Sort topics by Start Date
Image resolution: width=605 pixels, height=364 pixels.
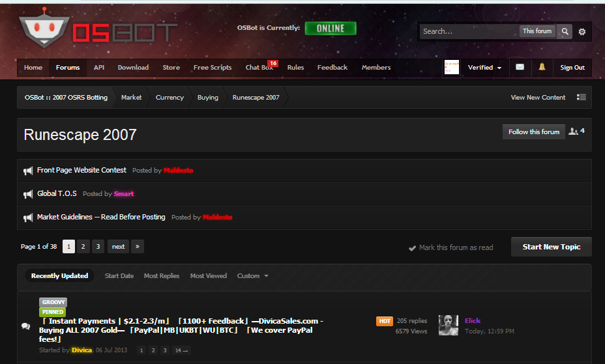pos(119,276)
